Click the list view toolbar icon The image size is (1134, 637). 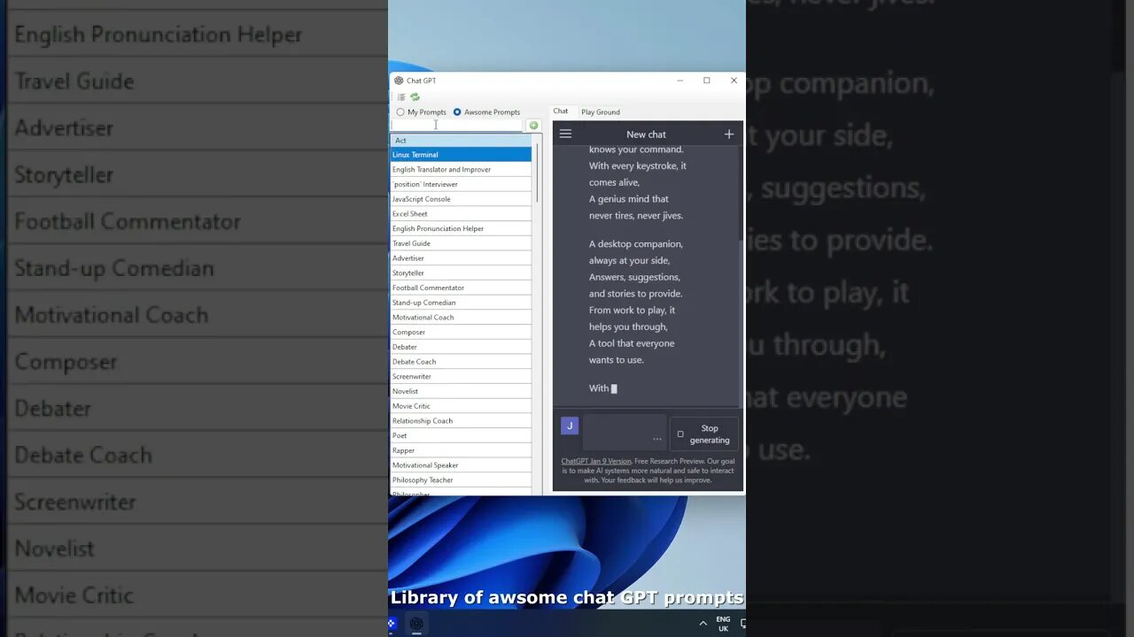coord(401,97)
